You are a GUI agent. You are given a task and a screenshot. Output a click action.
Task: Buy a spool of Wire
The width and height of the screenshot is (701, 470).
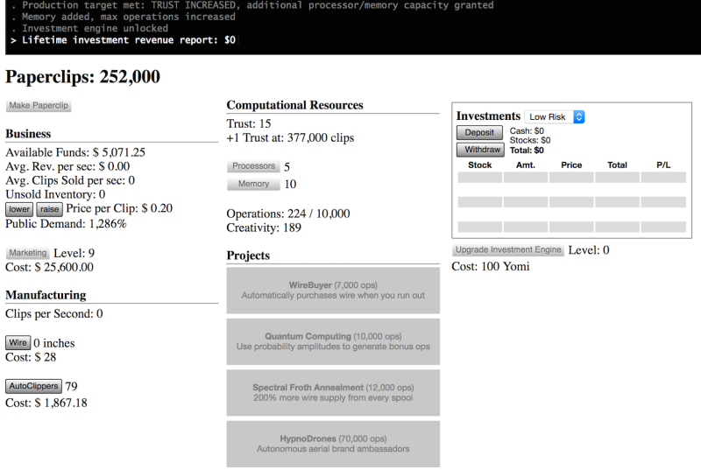[x=18, y=343]
